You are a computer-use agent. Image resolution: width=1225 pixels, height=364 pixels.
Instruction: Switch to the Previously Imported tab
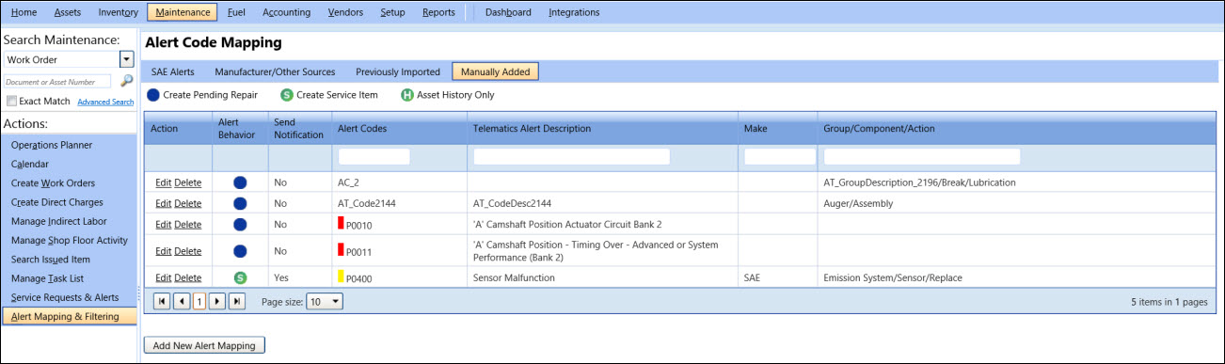coord(398,71)
